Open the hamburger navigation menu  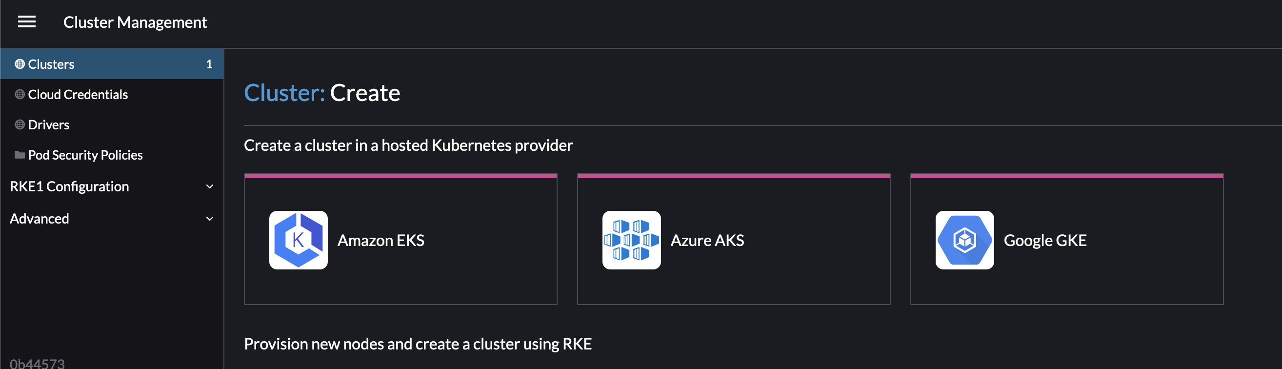pos(26,22)
